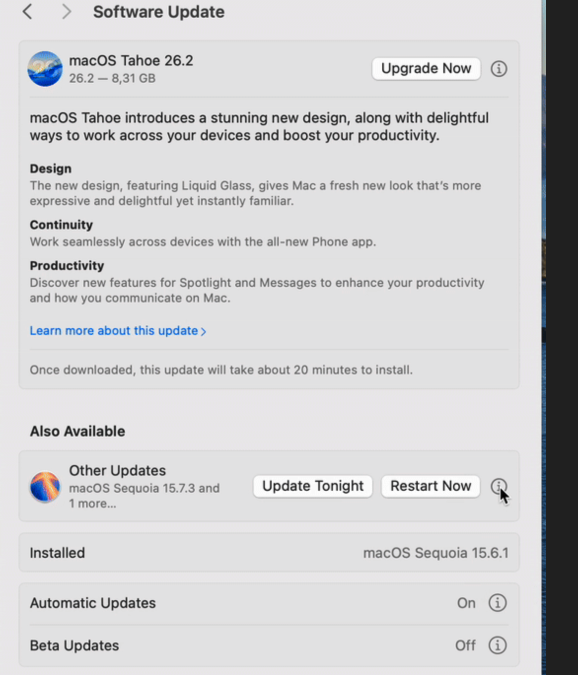578x675 pixels.
Task: Open Beta Updates info settings
Action: (x=497, y=645)
